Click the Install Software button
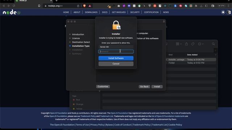 116,58
